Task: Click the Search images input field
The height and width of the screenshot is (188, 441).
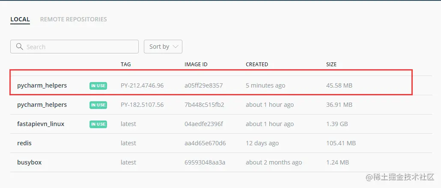Action: [x=74, y=47]
